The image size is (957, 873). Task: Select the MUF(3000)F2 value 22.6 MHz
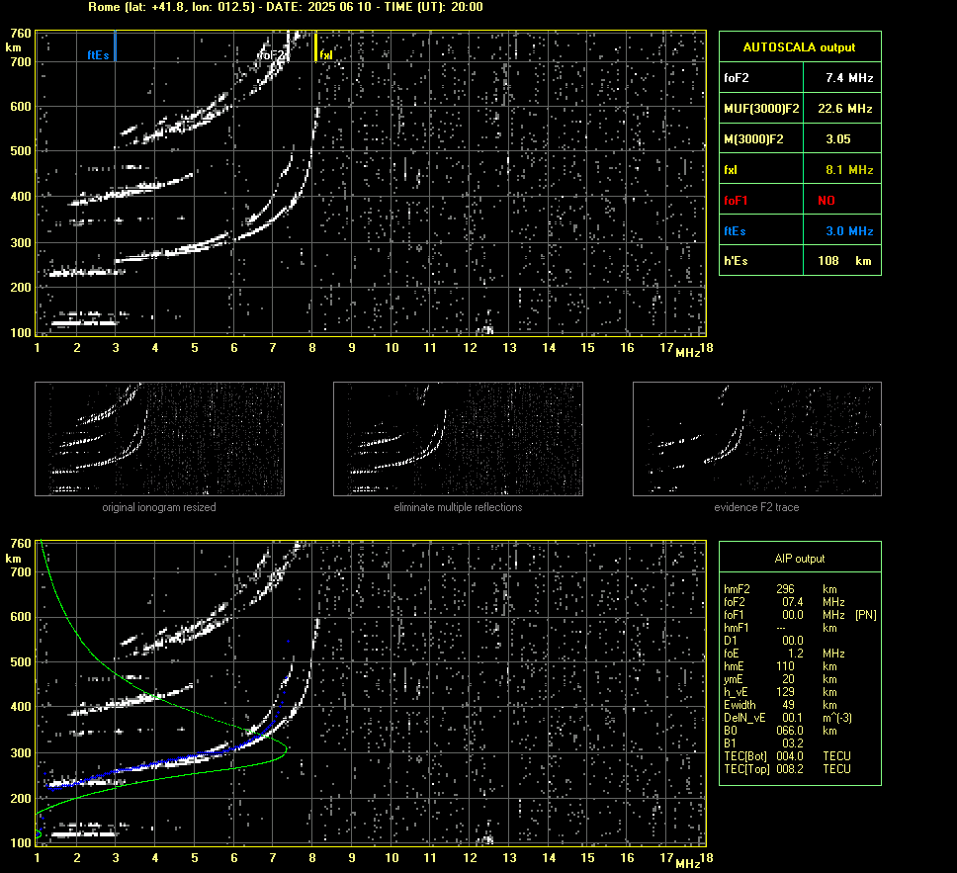click(844, 109)
